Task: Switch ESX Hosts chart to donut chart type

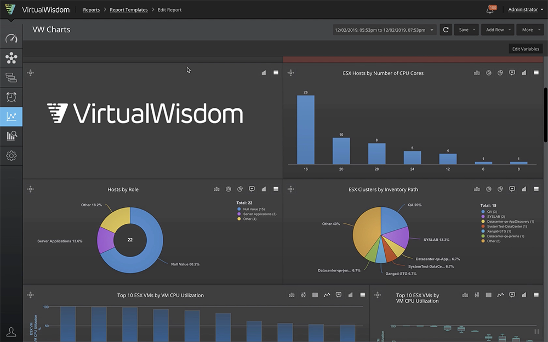Action: pos(489,73)
